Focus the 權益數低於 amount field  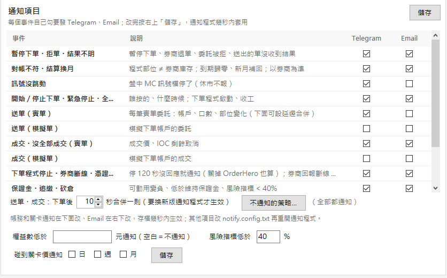pyautogui.click(x=82, y=237)
